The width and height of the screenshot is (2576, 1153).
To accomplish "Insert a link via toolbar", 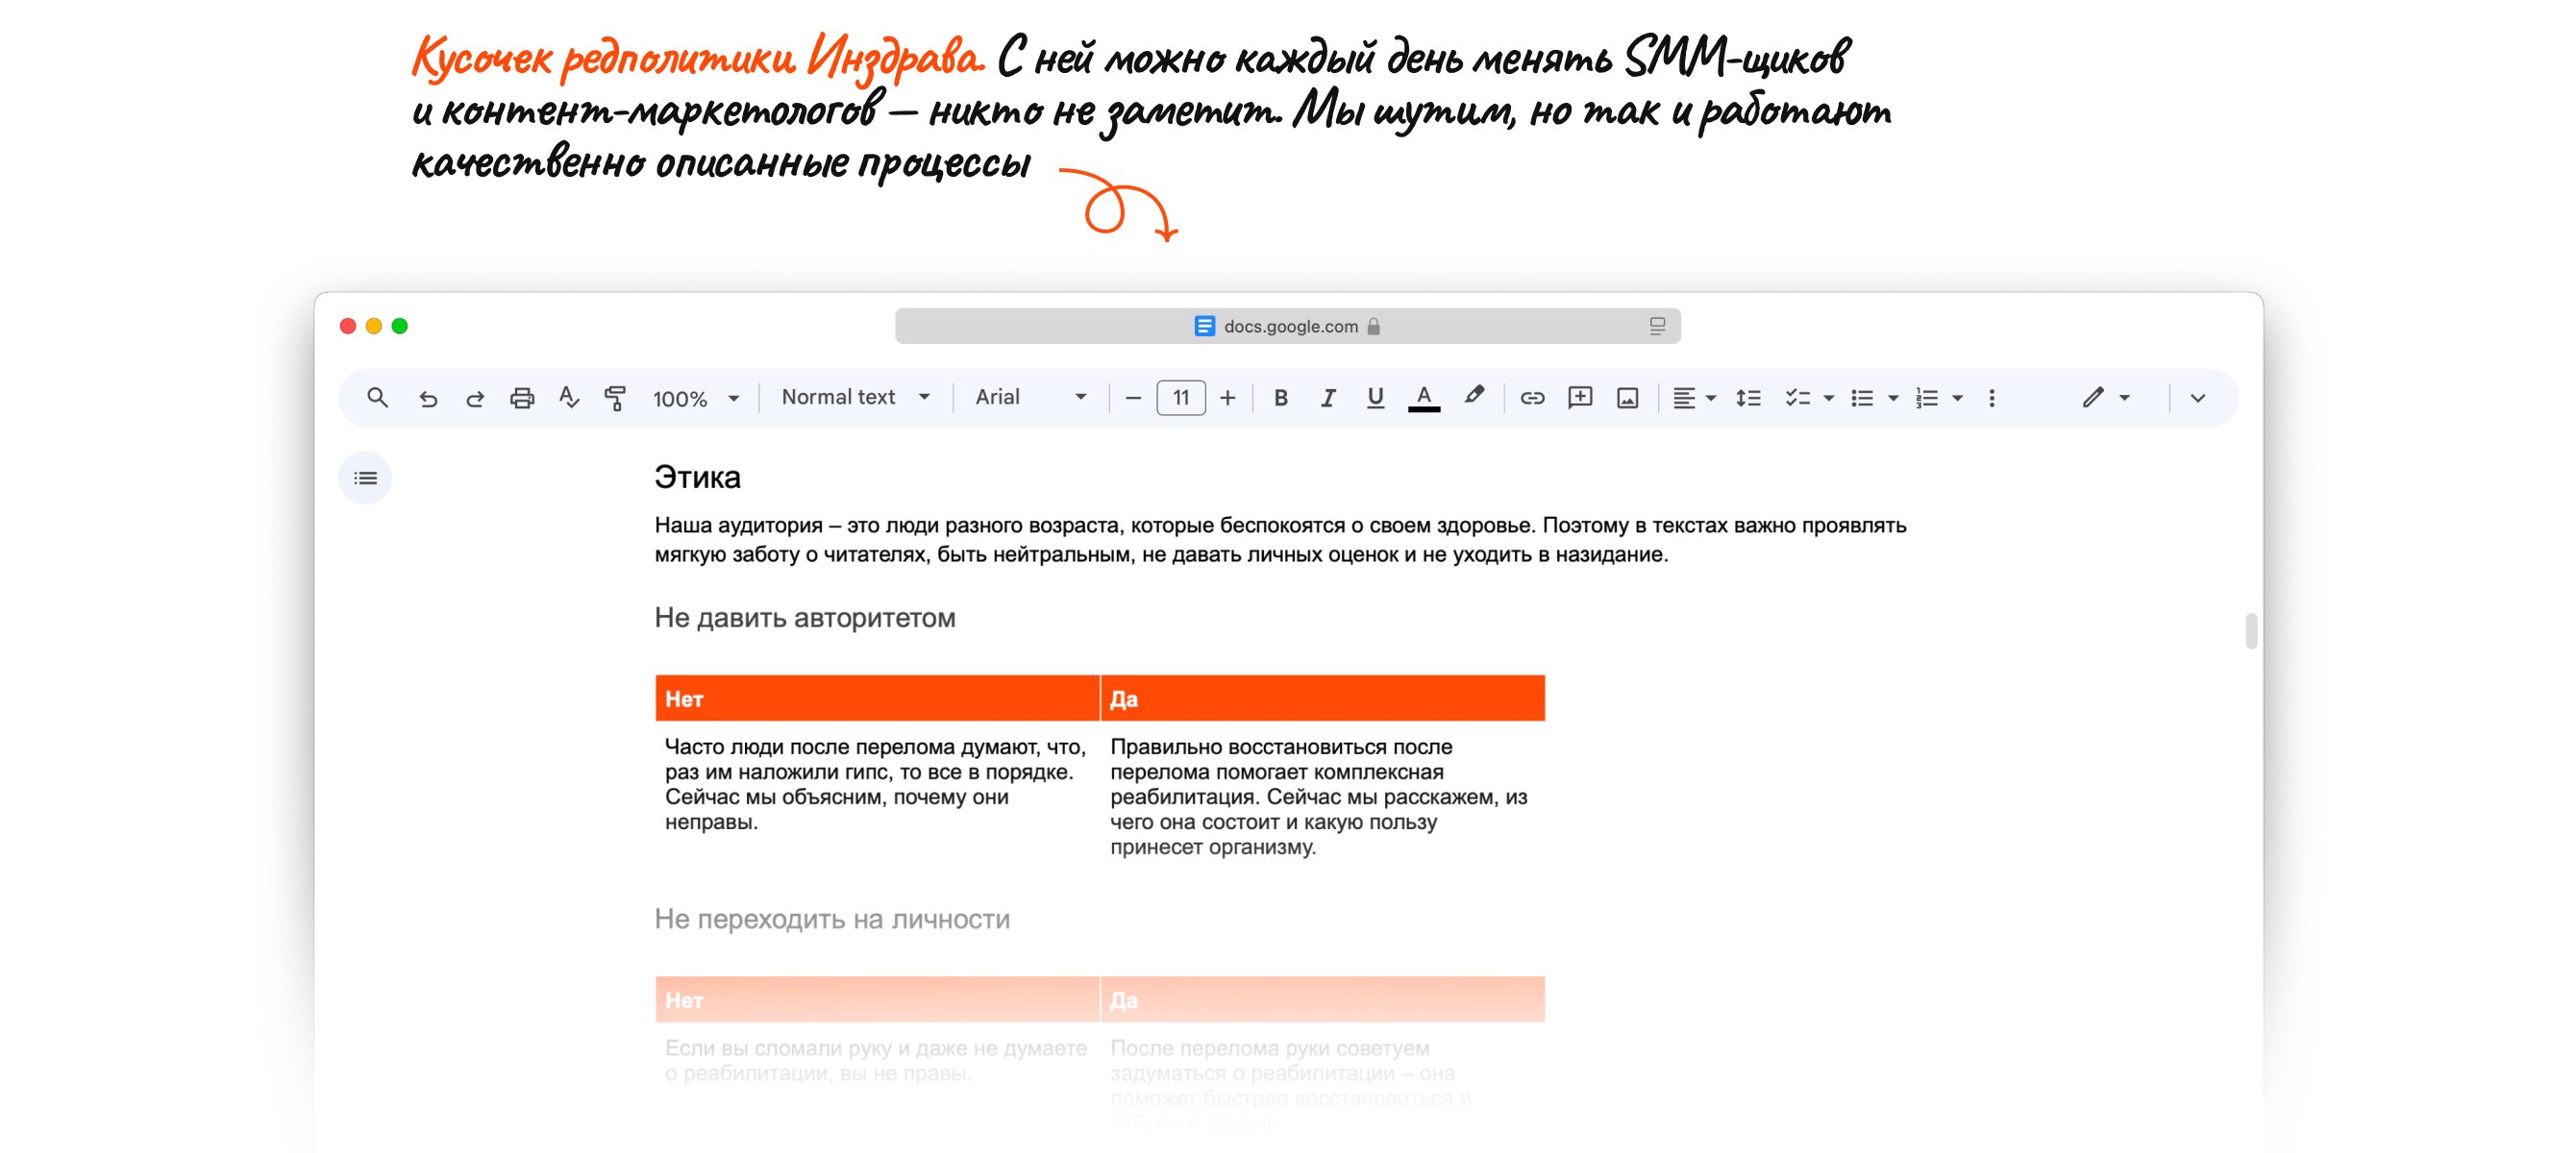I will coord(1532,398).
